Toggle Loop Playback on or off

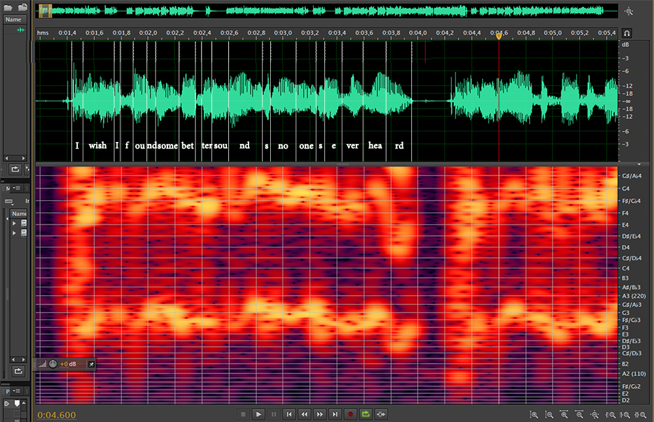click(x=366, y=414)
